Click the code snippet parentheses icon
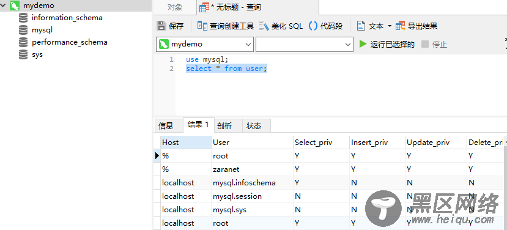This screenshot has width=507, height=230. 313,26
